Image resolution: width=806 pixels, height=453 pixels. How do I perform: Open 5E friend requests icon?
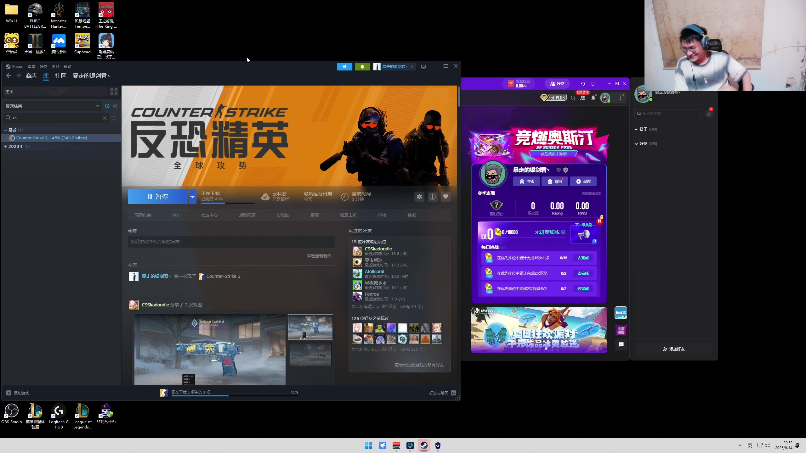583,98
